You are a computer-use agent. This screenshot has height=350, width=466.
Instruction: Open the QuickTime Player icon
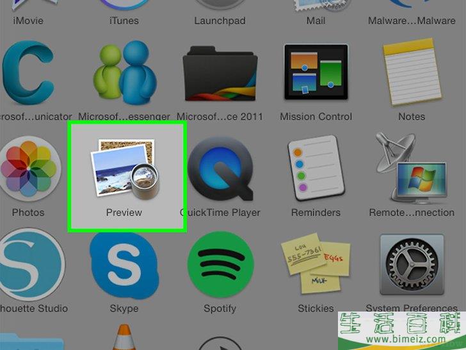point(220,169)
